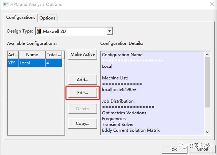Click the Configuration Name: heading text
217x155 pixels.
click(x=123, y=55)
